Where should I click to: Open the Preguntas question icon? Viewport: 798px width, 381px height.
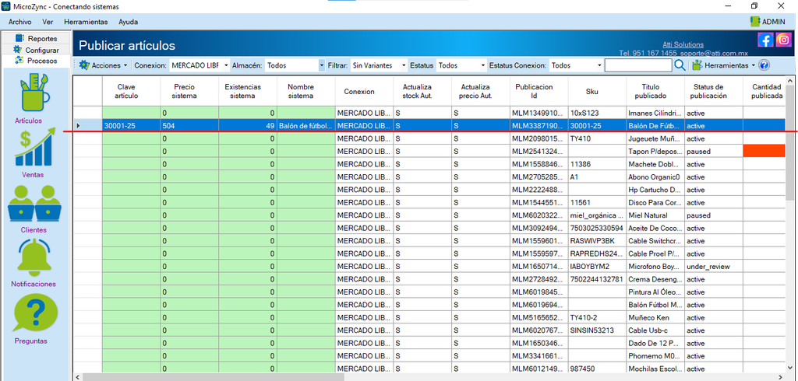point(36,313)
